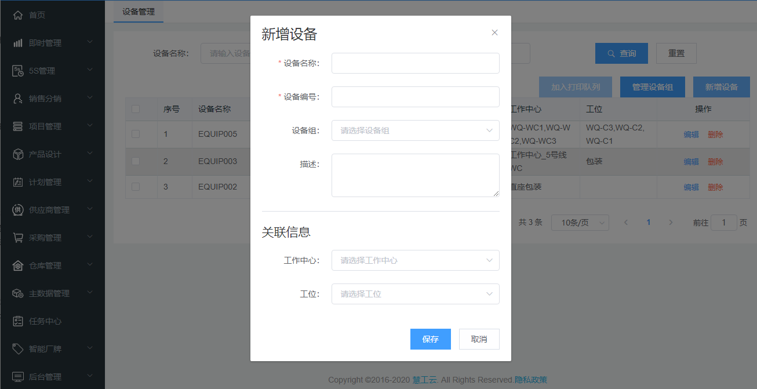757x389 pixels.
Task: Focus the 设备编号 input field
Action: (x=415, y=97)
